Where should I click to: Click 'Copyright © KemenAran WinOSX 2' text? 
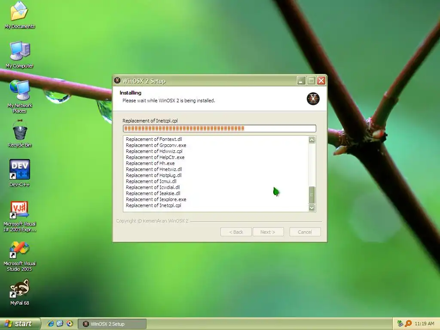click(153, 221)
